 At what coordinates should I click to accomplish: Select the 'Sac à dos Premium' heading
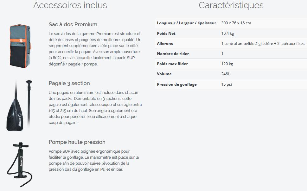pyautogui.click(x=73, y=24)
